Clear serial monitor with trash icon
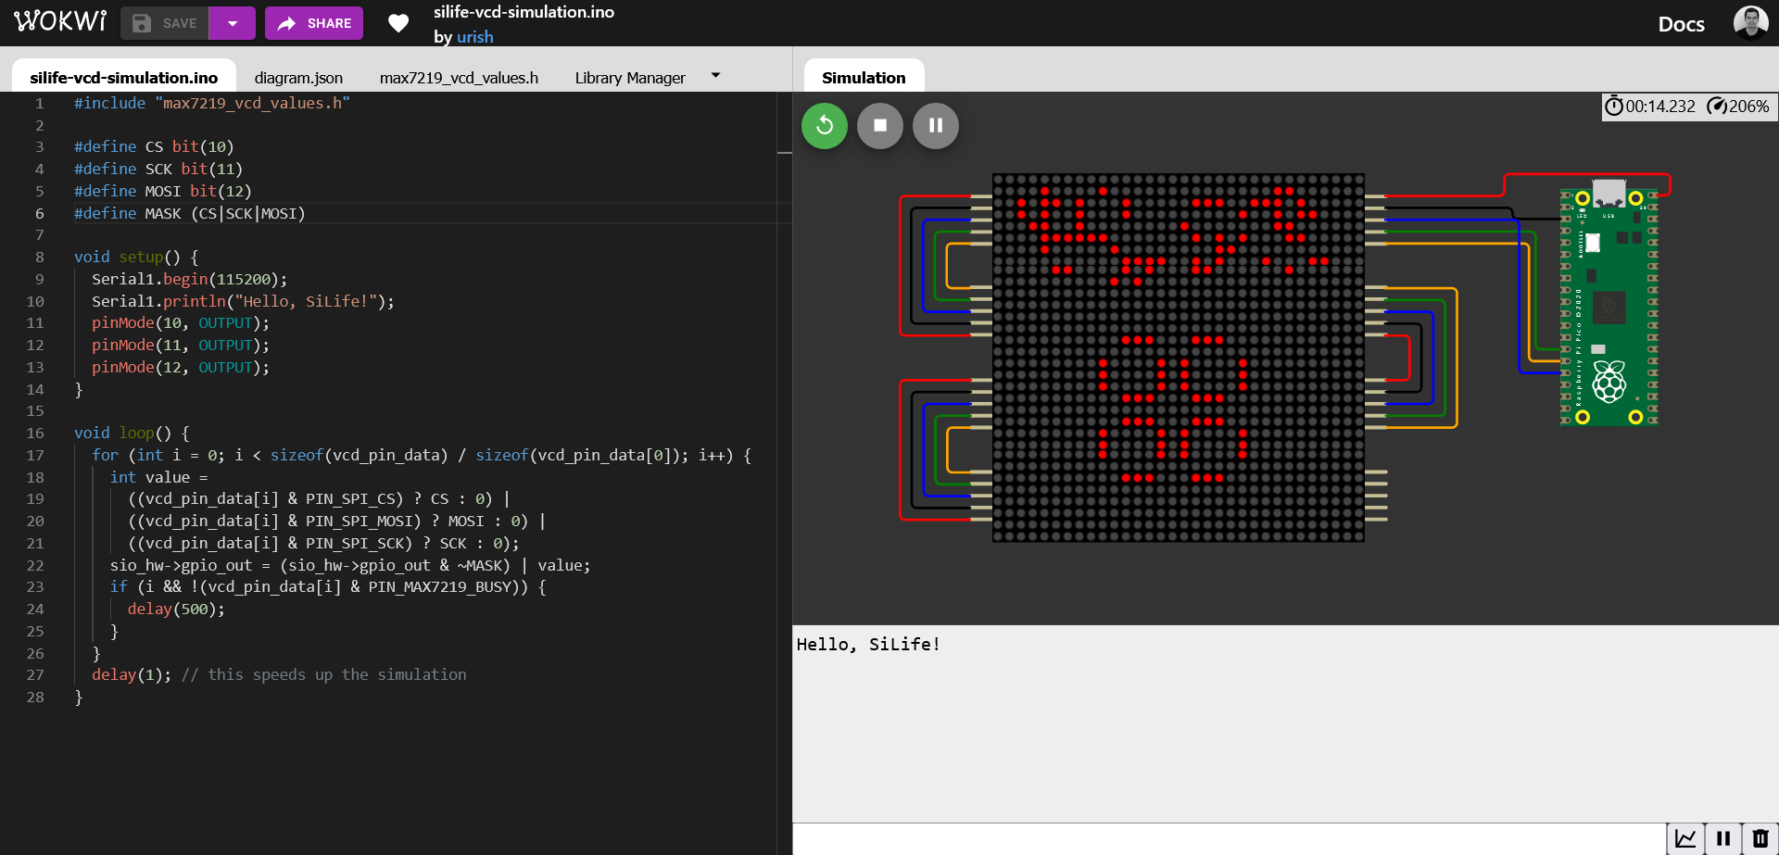 coord(1760,838)
